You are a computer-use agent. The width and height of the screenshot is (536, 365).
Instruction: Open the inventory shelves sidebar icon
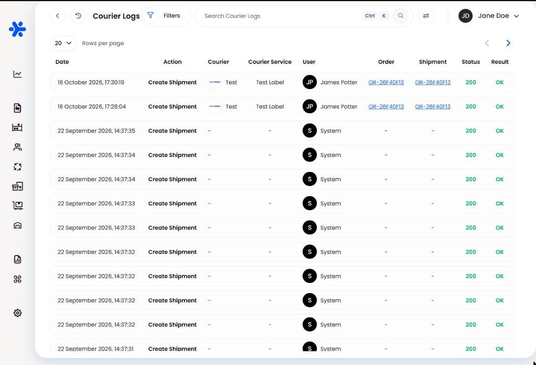point(17,127)
